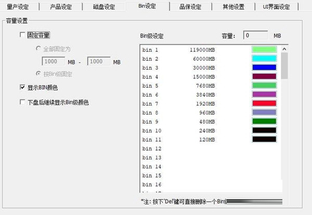Click the light green swatch for bin 1
Viewport: 312px width, 215px height.
(264, 49)
